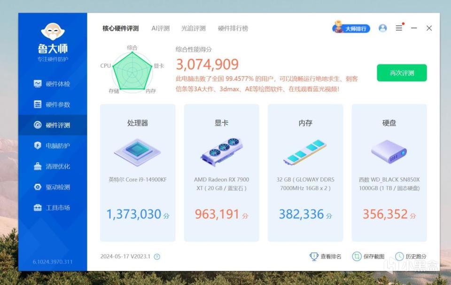Open 硬件体检 in the sidebar
Screen dimensions: 451x285
click(x=53, y=84)
